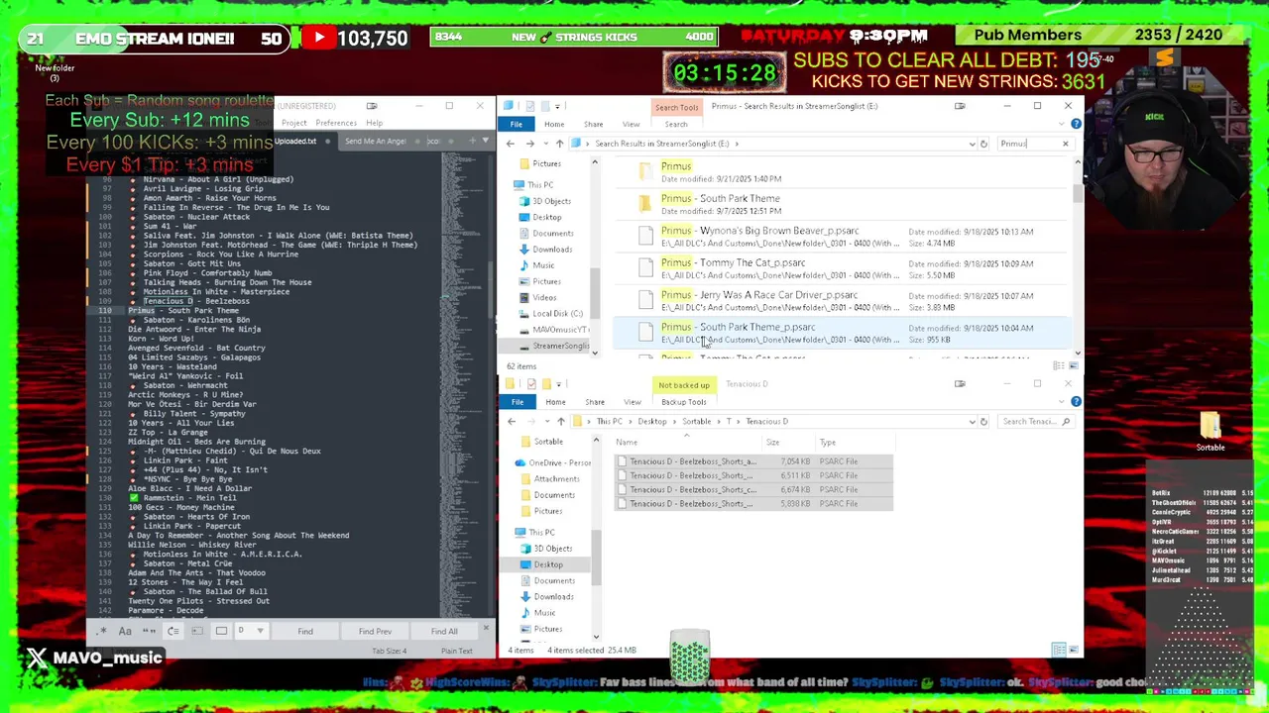
Task: Click new tab plus in Sublime Text
Action: [472, 141]
